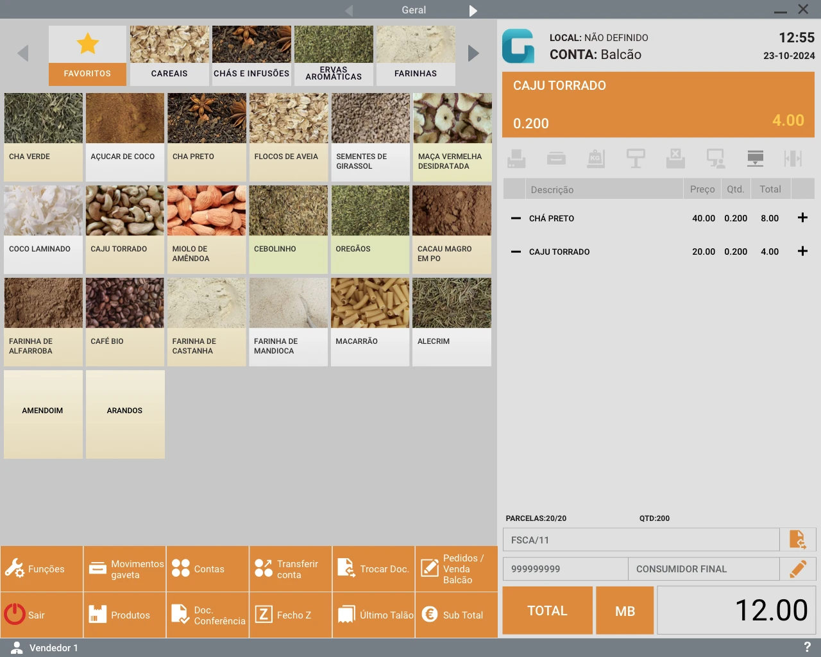Go to next page after Geral
The height and width of the screenshot is (657, 821).
tap(473, 10)
